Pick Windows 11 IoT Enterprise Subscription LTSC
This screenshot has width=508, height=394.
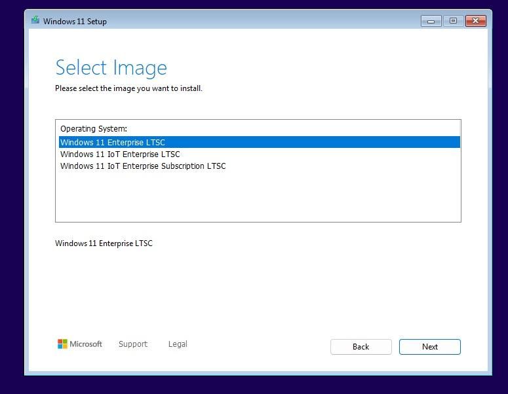click(x=143, y=166)
